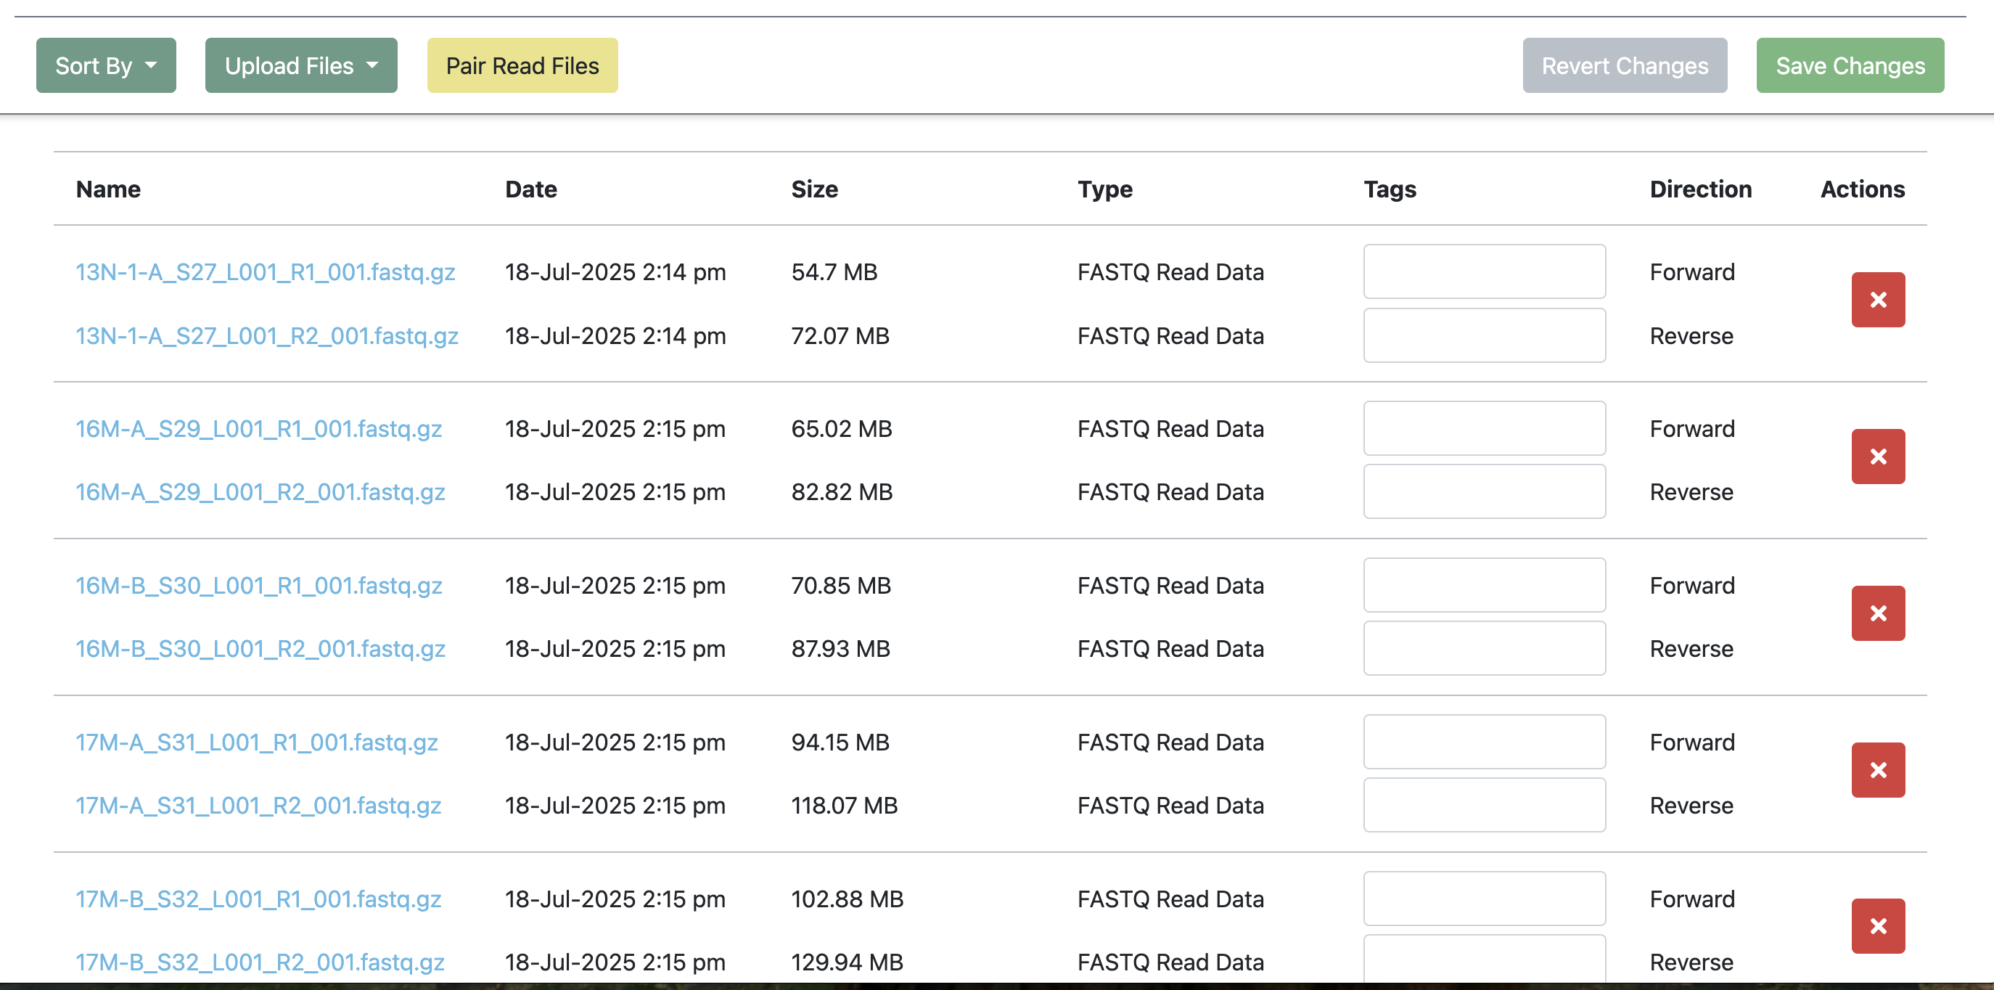Open 13N-1-A_S27_L001_R1_001.fastq.gz file link

pos(266,271)
